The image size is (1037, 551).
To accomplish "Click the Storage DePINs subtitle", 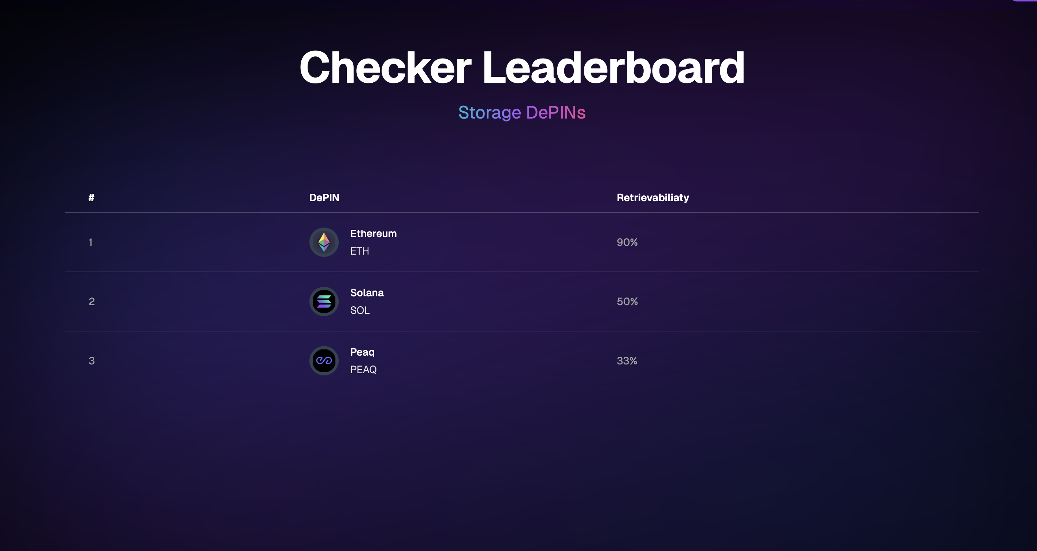I will click(522, 112).
